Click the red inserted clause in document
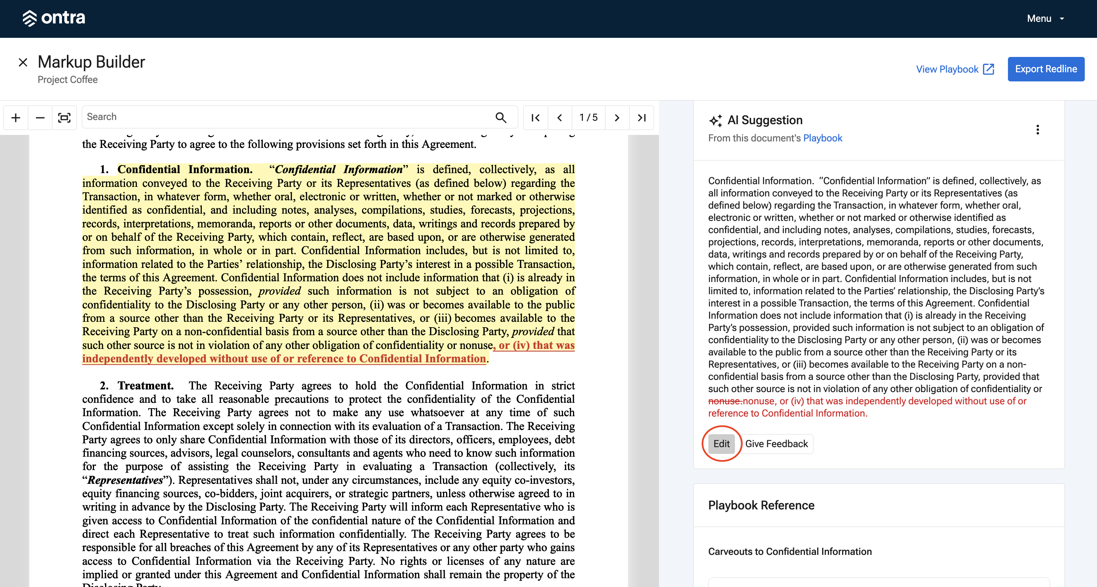This screenshot has width=1097, height=587. [x=284, y=358]
